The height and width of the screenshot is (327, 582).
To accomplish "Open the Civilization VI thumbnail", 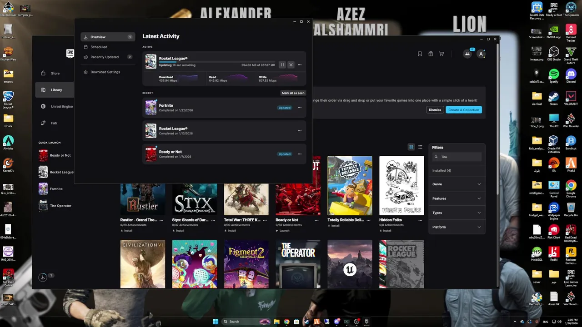I will 143,264.
